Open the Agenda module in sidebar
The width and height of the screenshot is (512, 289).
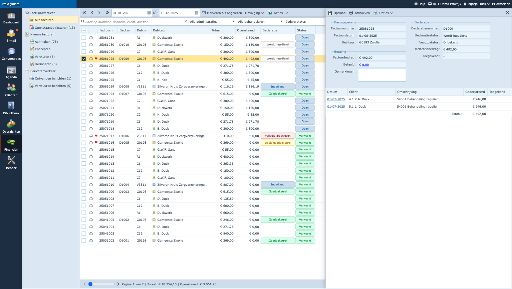[x=11, y=72]
